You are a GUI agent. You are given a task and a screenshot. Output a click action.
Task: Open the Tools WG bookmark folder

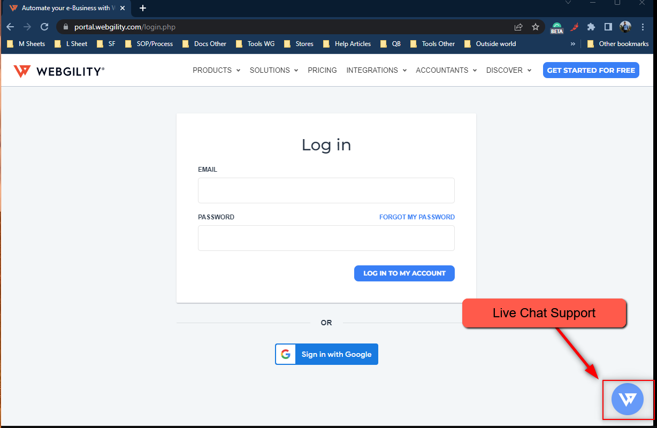(255, 44)
